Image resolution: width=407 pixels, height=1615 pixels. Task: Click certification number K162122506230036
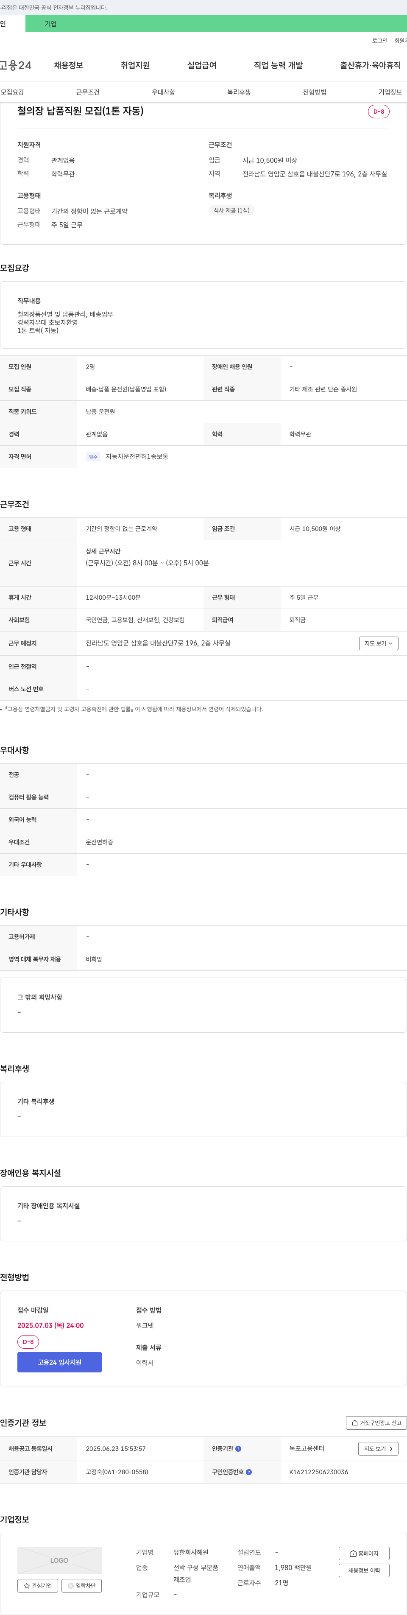pos(318,1472)
